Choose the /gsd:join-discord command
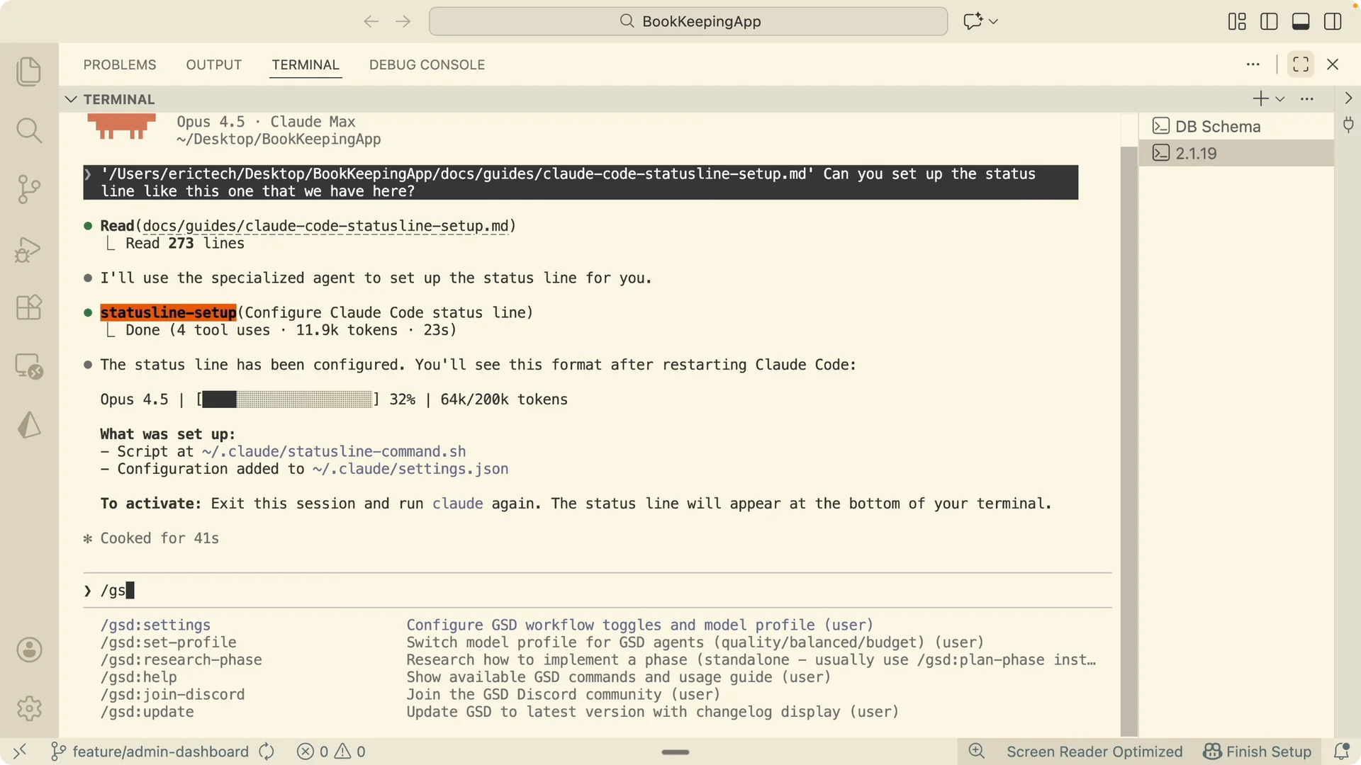This screenshot has width=1361, height=765. pyautogui.click(x=172, y=694)
